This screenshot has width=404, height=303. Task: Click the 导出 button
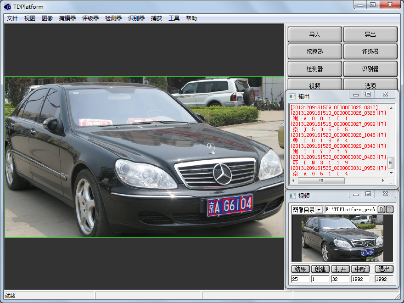[370, 34]
